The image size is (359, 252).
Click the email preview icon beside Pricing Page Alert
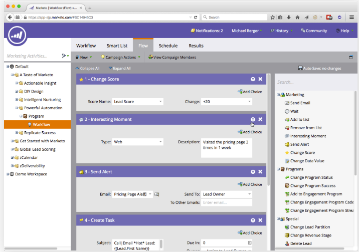[157, 194]
